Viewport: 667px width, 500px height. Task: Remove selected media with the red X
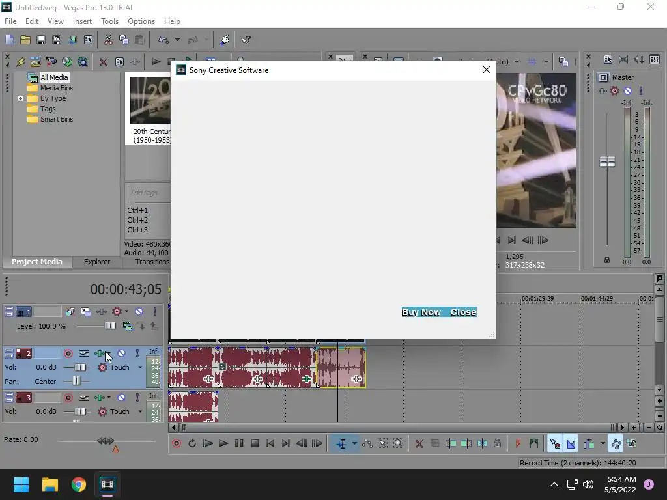104,62
